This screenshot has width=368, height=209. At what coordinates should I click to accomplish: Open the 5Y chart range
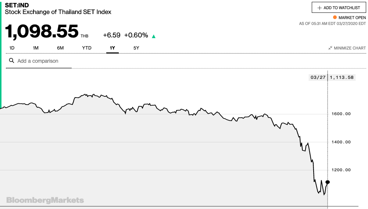coord(136,48)
